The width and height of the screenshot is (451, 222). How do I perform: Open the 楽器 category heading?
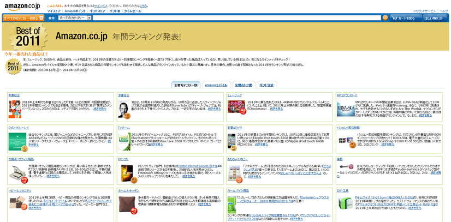340,159
